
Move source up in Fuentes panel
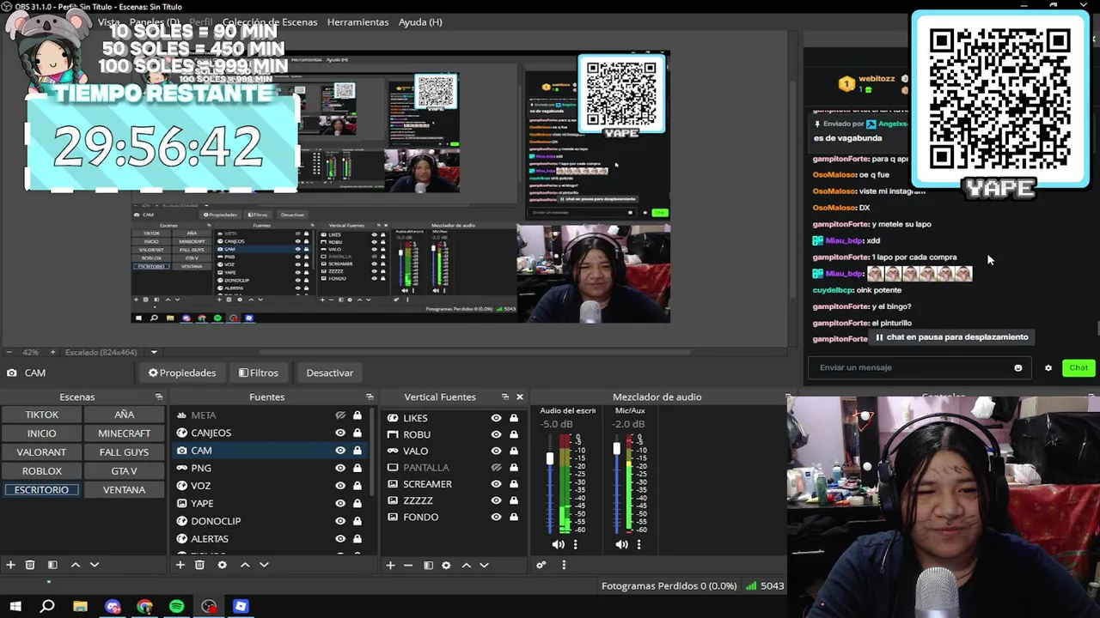click(x=245, y=565)
